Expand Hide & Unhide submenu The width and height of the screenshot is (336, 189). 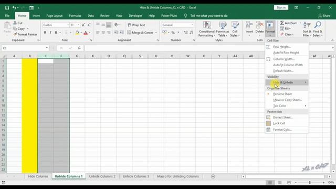[x=287, y=82]
